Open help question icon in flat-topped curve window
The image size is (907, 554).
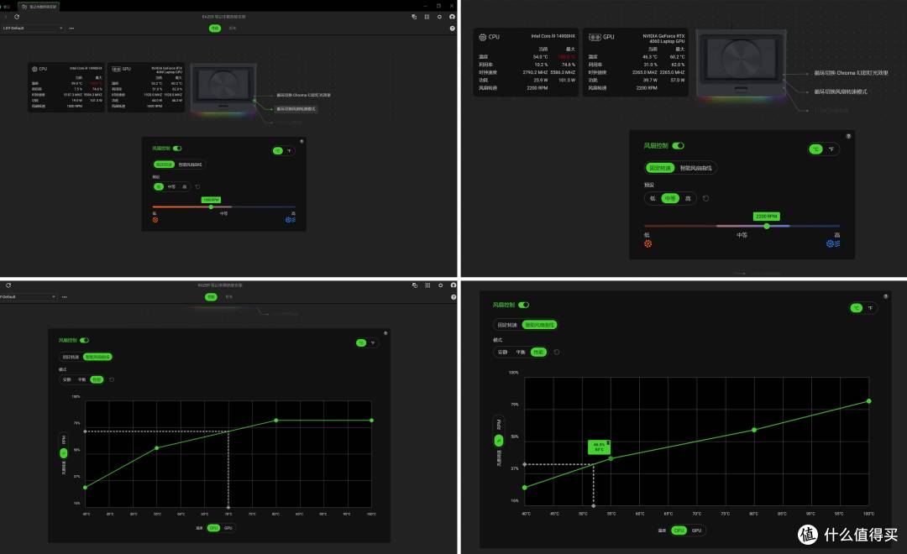(x=453, y=296)
